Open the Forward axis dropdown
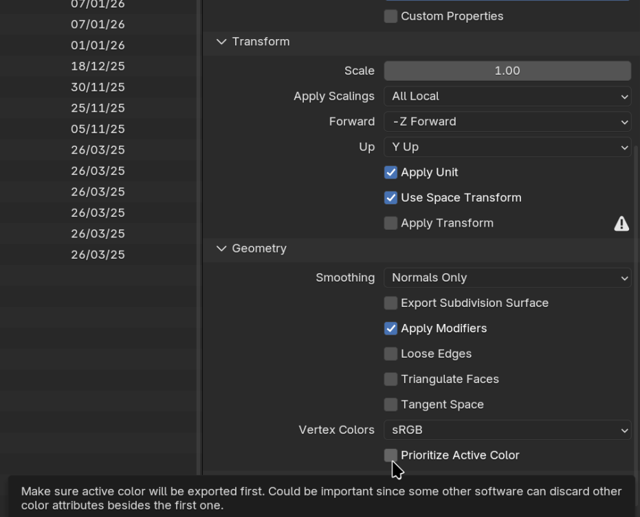Image resolution: width=640 pixels, height=517 pixels. click(x=507, y=122)
